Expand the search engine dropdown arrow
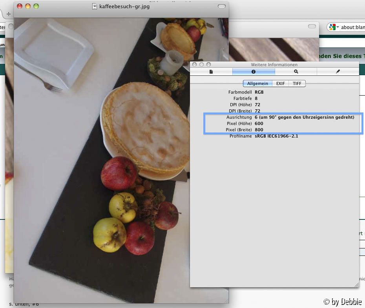The height and width of the screenshot is (308, 365). click(338, 27)
